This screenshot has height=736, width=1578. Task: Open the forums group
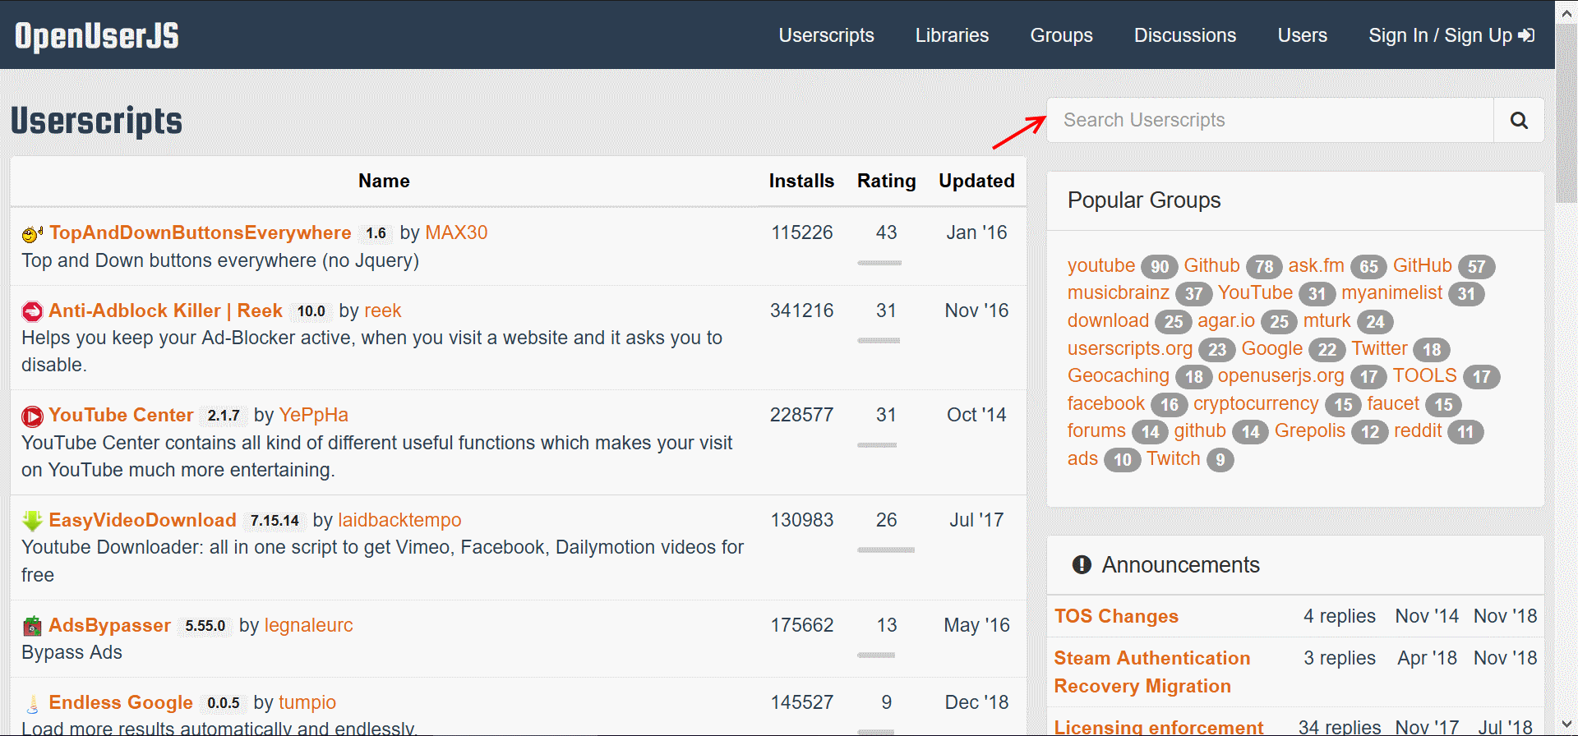[1096, 430]
